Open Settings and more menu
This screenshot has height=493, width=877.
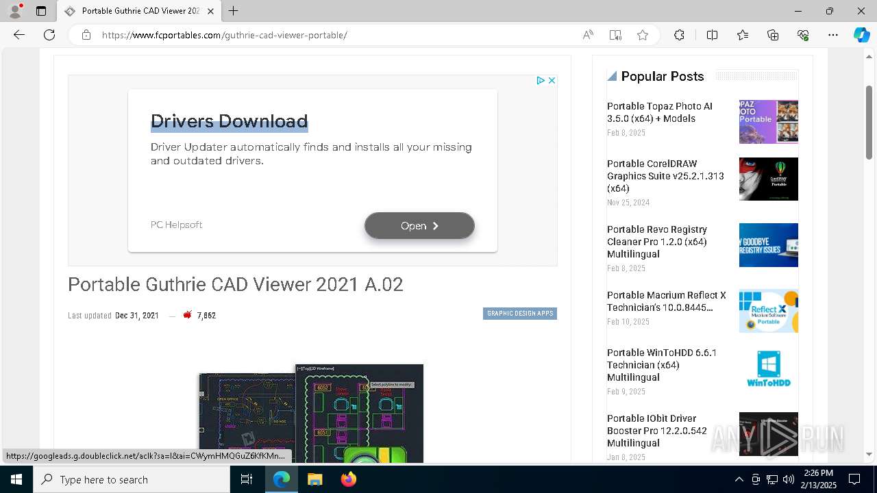[833, 35]
